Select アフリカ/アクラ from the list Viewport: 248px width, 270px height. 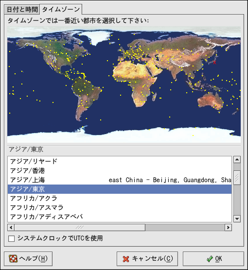[x=120, y=198]
